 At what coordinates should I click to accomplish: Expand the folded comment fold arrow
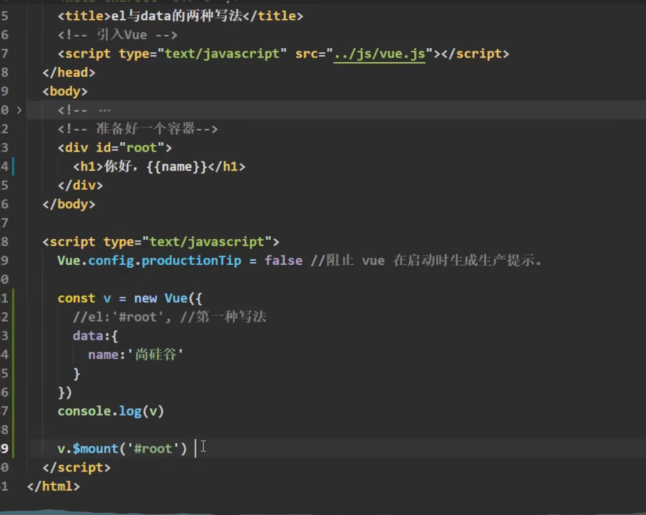(19, 110)
